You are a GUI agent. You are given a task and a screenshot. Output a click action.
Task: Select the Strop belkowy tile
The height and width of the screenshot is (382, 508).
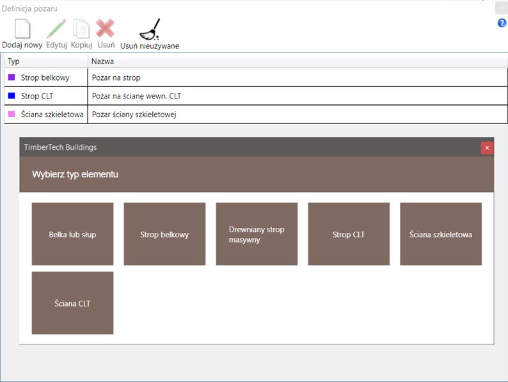(164, 234)
